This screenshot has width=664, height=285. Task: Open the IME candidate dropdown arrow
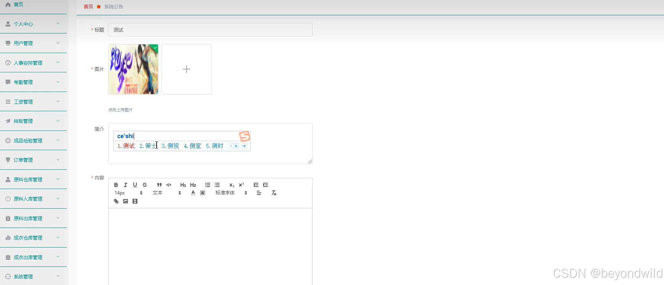(x=244, y=146)
